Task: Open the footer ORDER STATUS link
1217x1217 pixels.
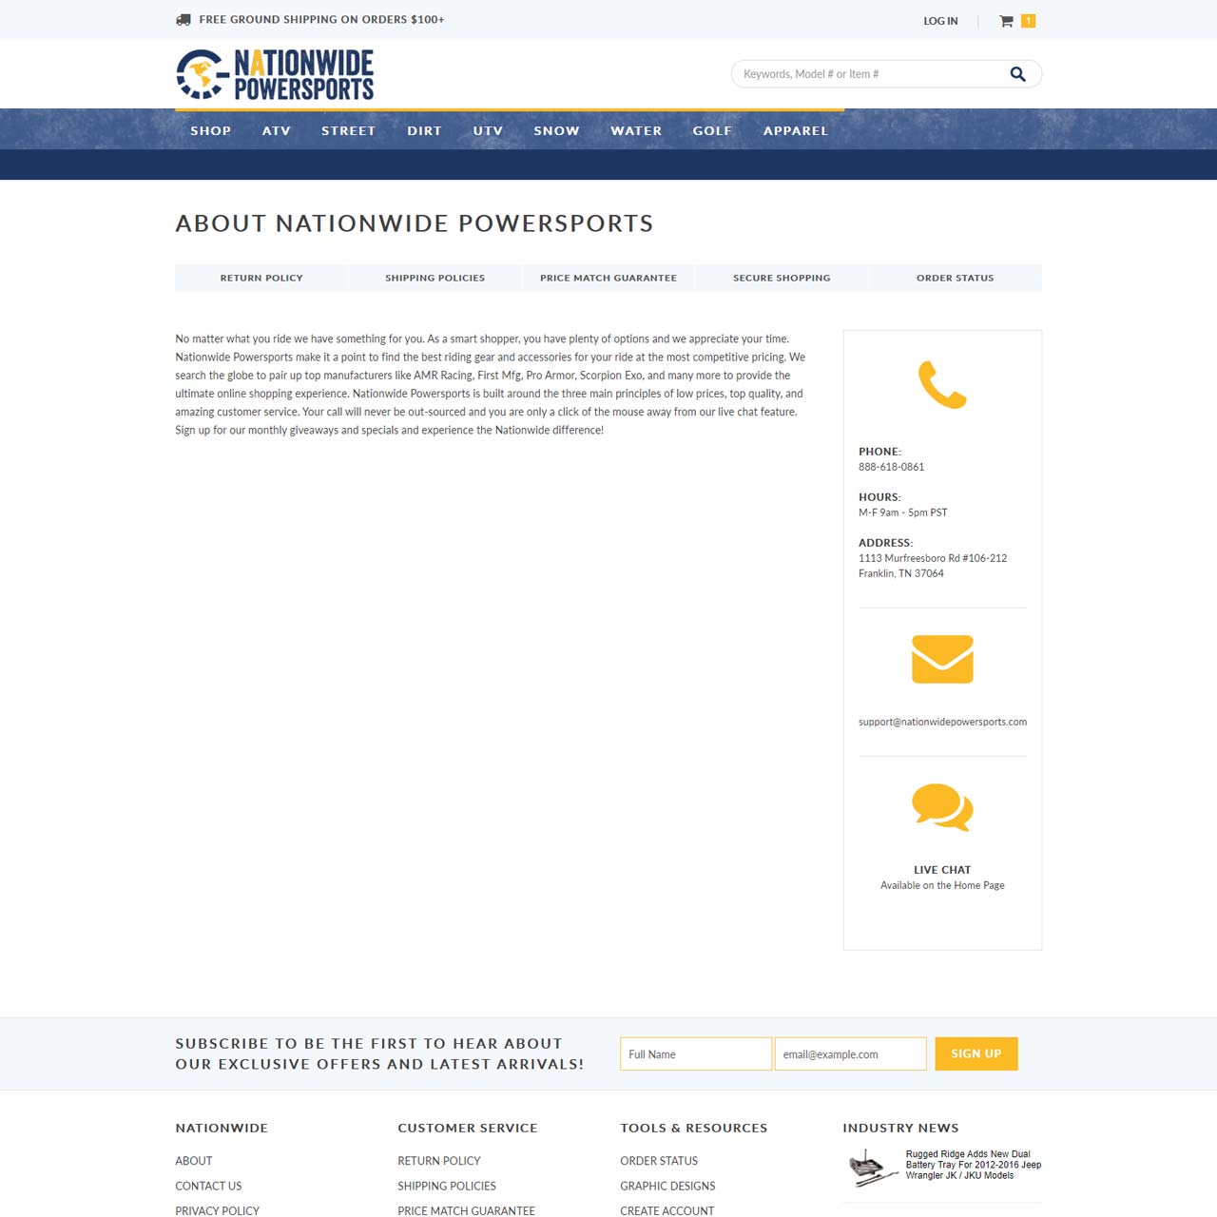Action: click(659, 1161)
